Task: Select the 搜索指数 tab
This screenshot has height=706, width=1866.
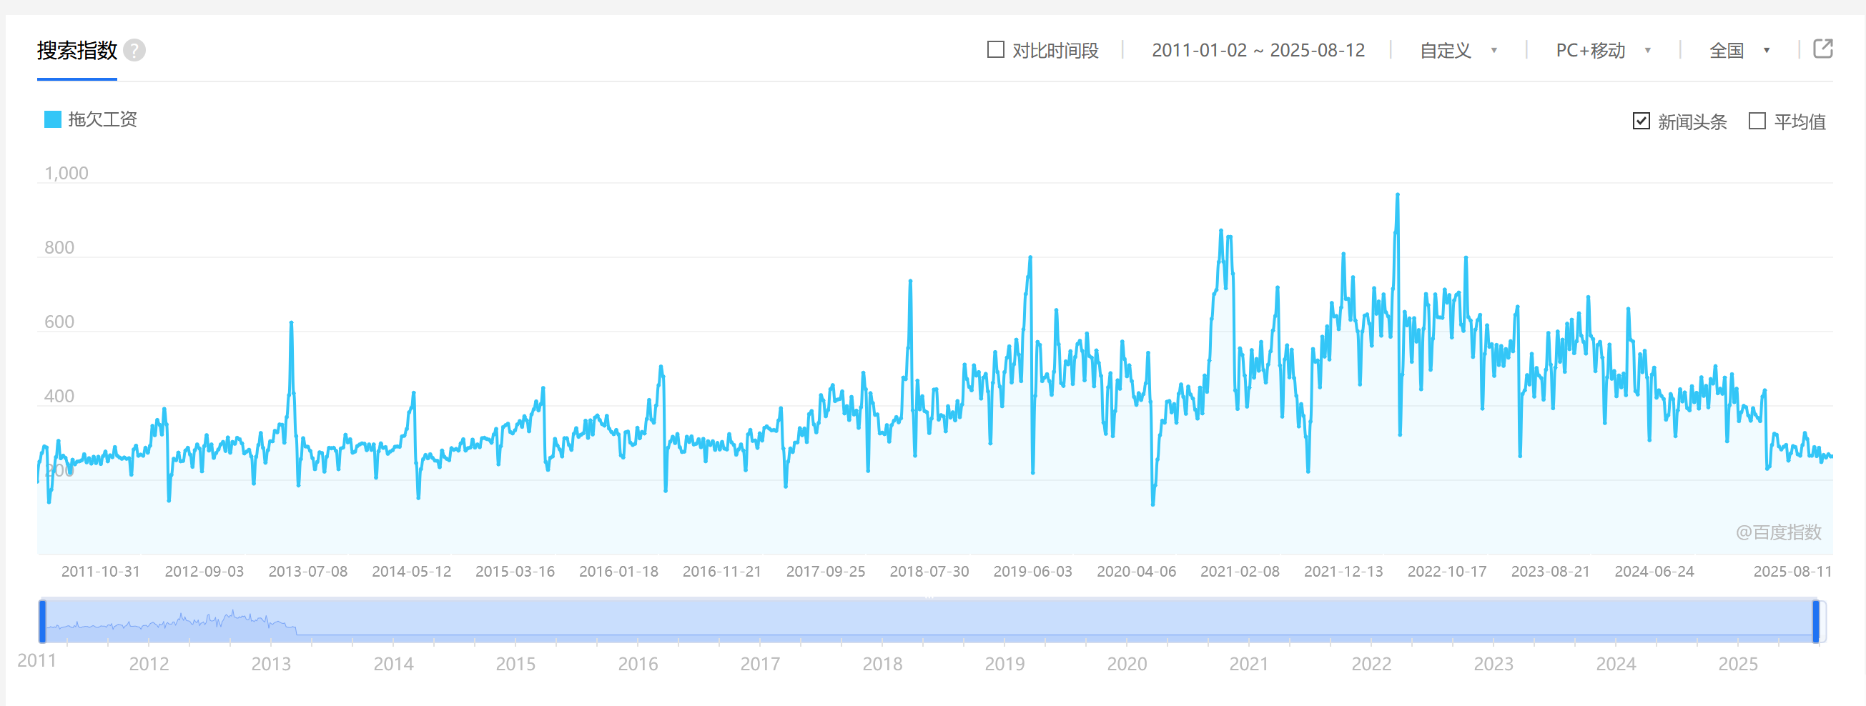Action: [x=76, y=50]
